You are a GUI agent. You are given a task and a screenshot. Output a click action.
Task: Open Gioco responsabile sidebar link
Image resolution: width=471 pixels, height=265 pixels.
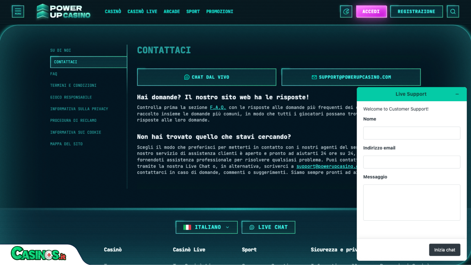pos(71,97)
